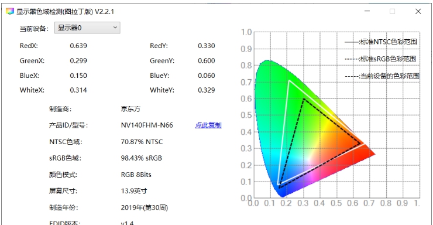Click the 标准NTSC色彩范围 legend entry
The image size is (433, 225).
click(x=381, y=42)
